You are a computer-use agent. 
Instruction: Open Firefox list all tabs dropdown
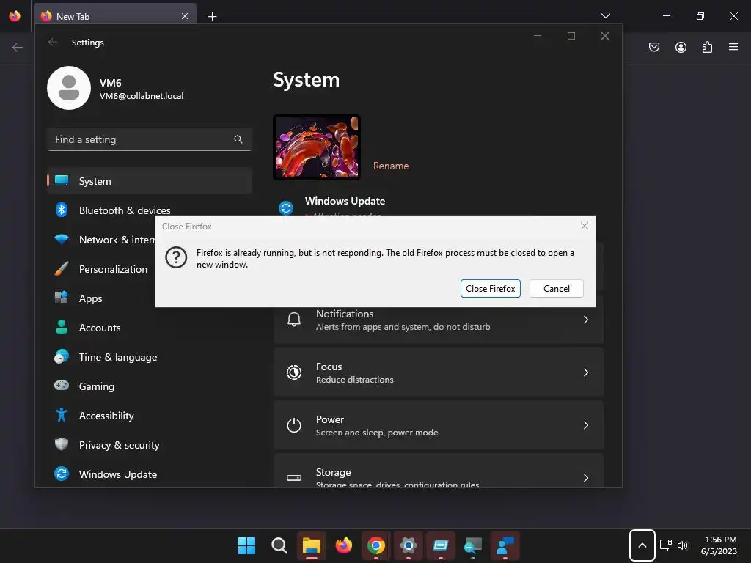pyautogui.click(x=605, y=16)
